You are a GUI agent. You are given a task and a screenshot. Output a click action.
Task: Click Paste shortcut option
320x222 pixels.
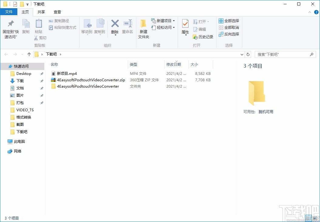[x=63, y=28]
